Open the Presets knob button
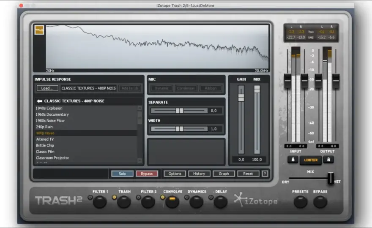The width and height of the screenshot is (372, 228). [301, 202]
